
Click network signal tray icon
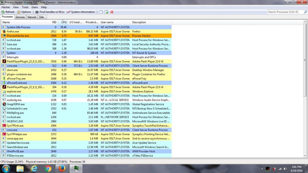tap(280, 169)
